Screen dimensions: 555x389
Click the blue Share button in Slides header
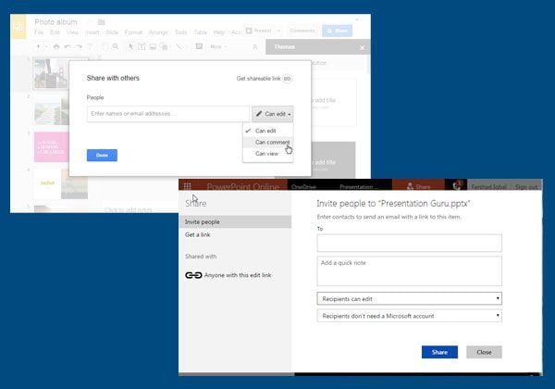click(x=337, y=31)
